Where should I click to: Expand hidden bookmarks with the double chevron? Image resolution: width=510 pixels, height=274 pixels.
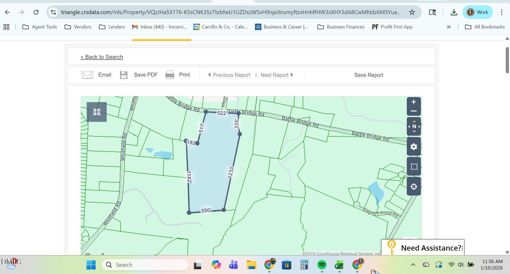[x=449, y=27]
